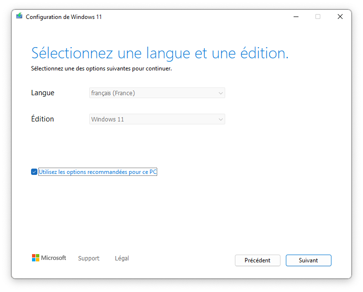Click the chevron arrow of the Langue combo box
The height and width of the screenshot is (292, 363).
point(220,93)
